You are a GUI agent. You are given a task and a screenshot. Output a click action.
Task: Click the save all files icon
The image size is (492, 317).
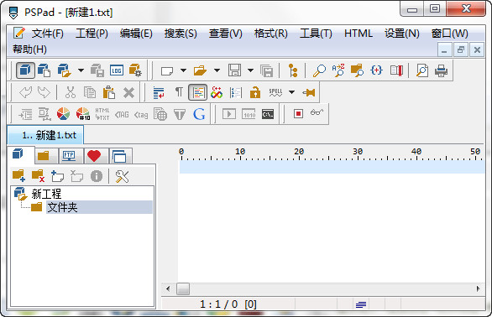[x=267, y=70]
